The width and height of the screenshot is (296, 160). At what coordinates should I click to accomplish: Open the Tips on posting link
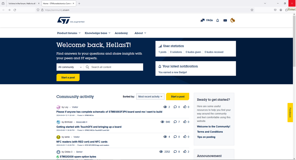click(206, 137)
